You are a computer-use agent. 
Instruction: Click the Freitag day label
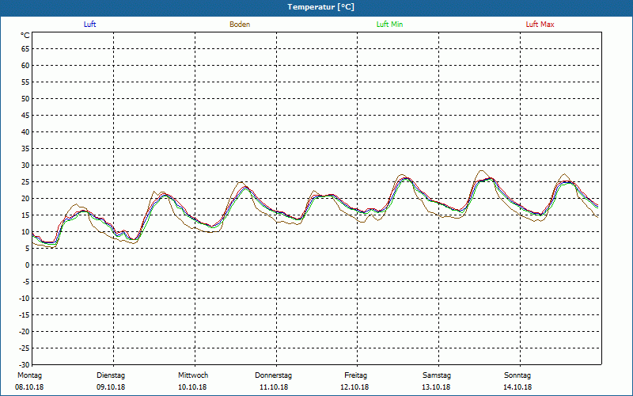point(355,375)
